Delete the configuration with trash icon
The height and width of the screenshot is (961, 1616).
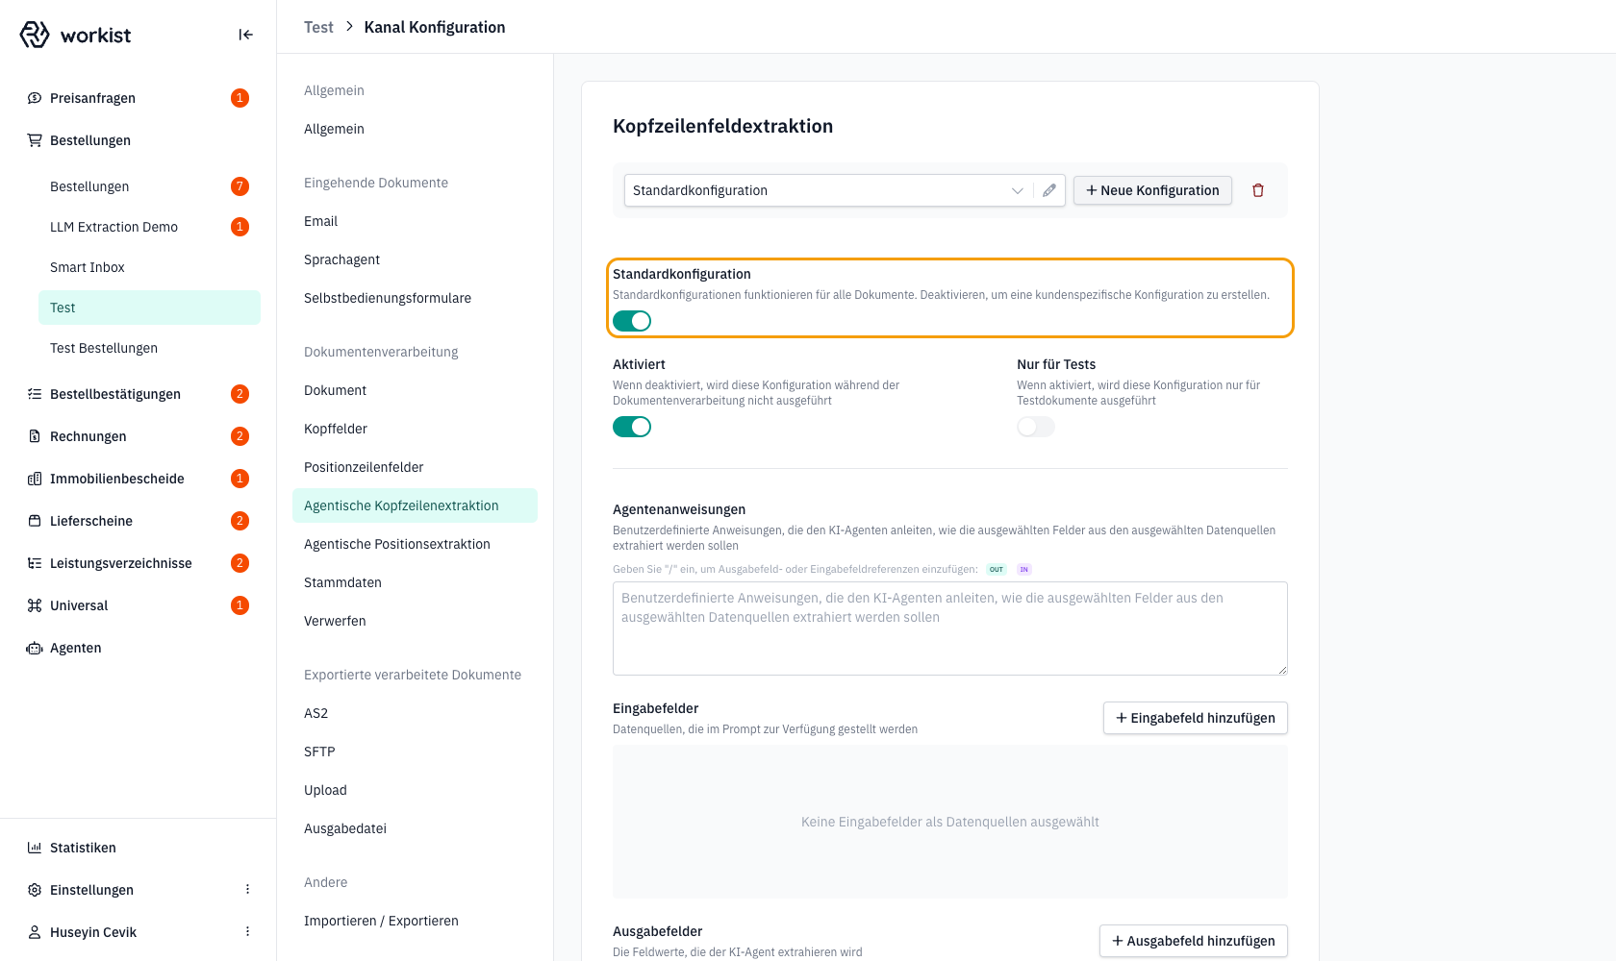point(1258,190)
